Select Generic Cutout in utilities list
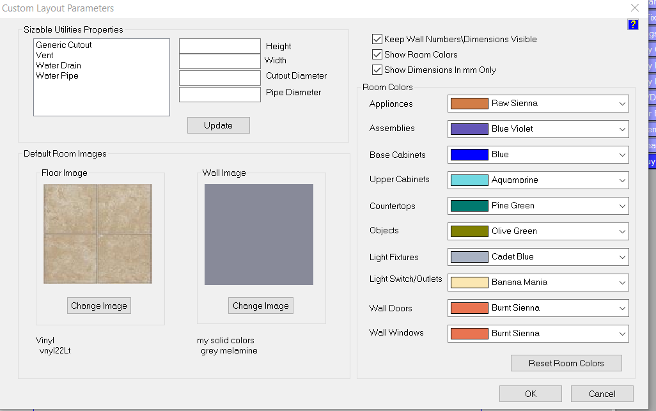Image resolution: width=656 pixels, height=411 pixels. click(64, 45)
